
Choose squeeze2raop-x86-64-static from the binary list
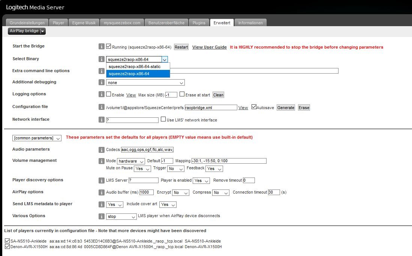(x=134, y=67)
